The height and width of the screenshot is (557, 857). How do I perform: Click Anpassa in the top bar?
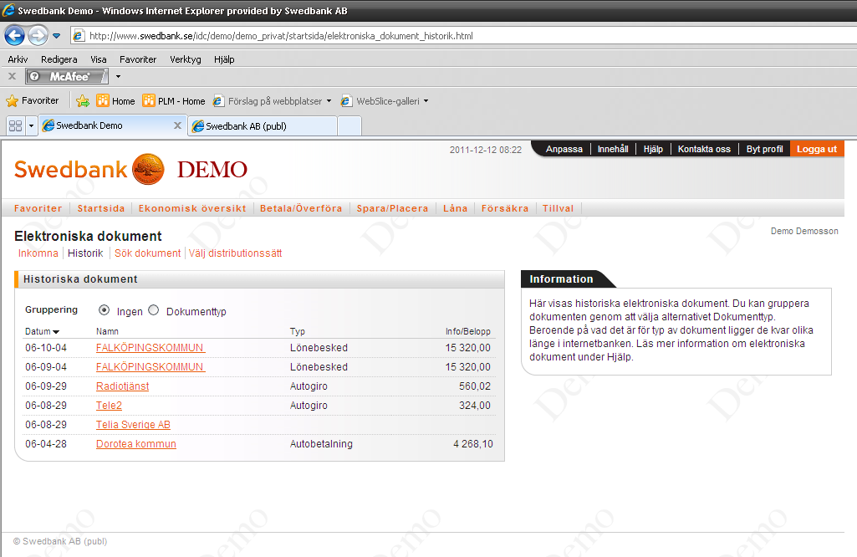[564, 149]
